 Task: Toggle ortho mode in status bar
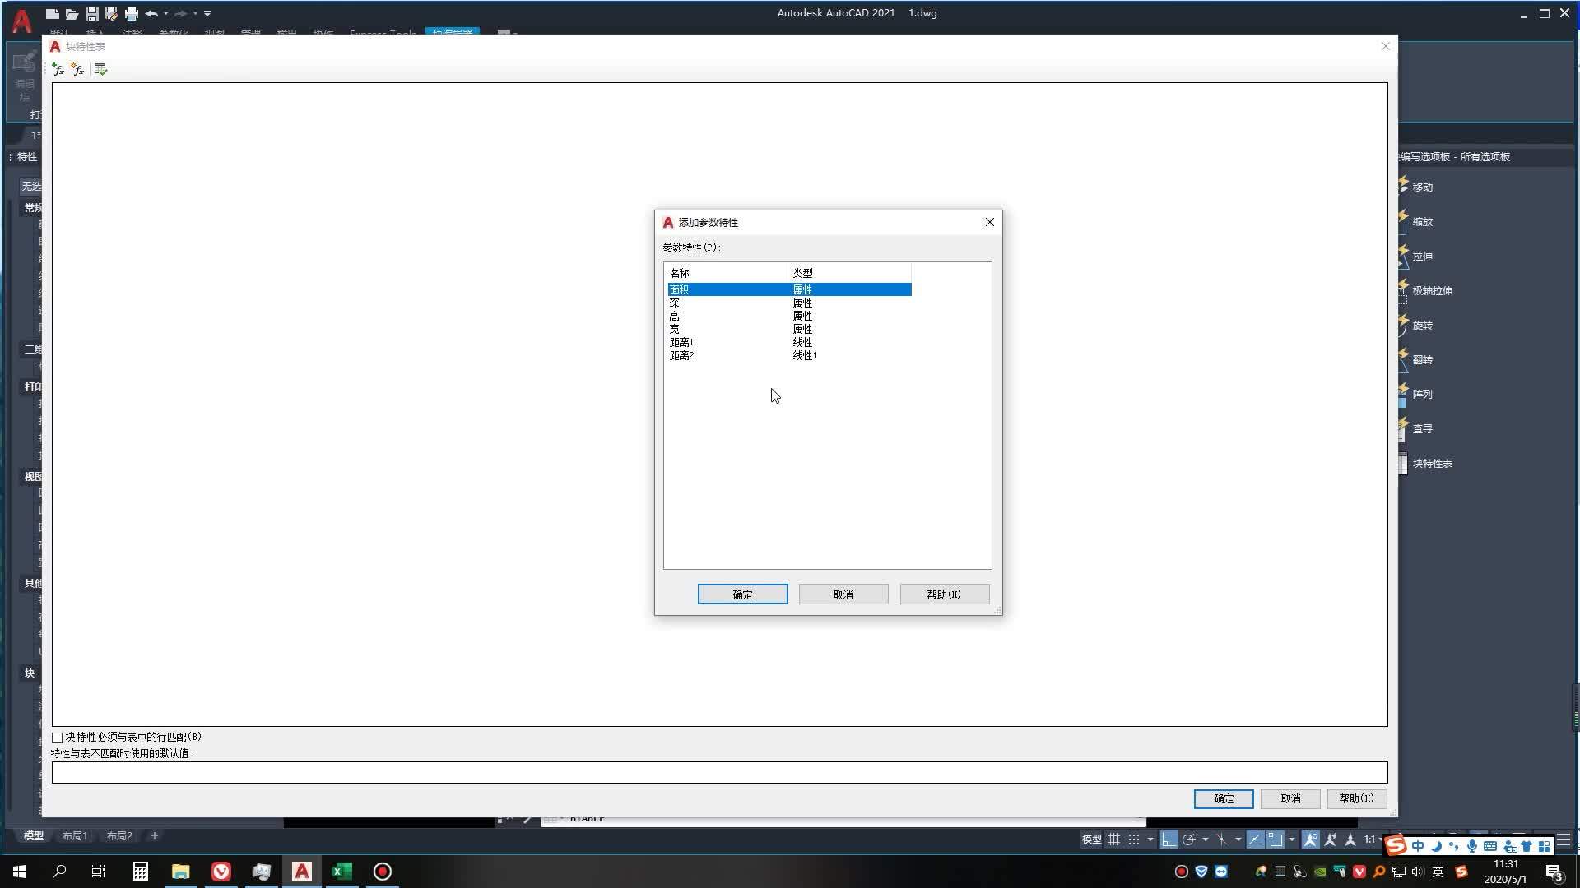tap(1169, 839)
